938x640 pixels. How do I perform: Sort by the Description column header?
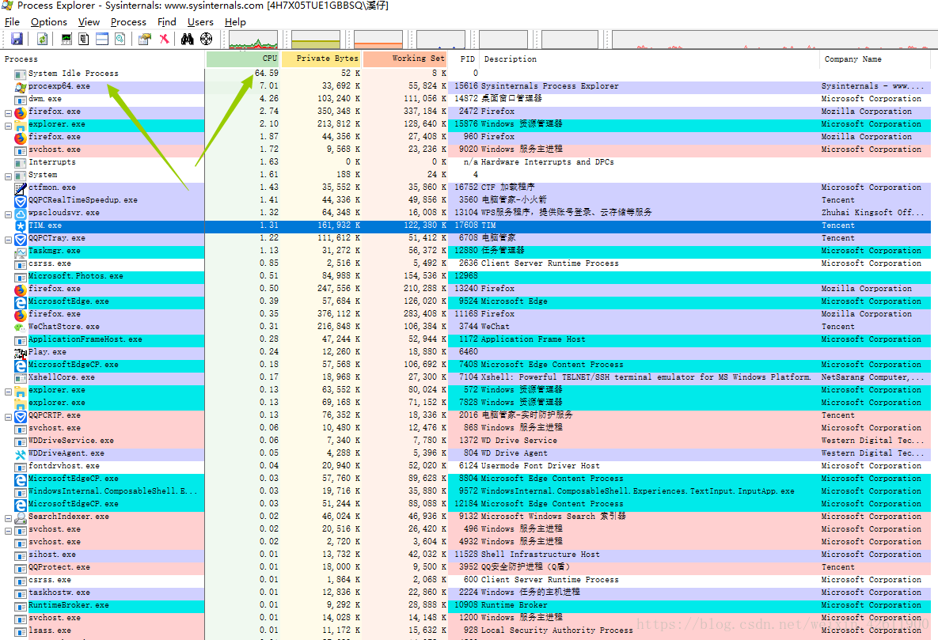(649, 59)
